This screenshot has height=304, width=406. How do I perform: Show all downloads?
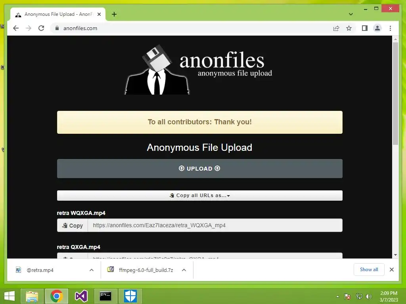pyautogui.click(x=369, y=270)
